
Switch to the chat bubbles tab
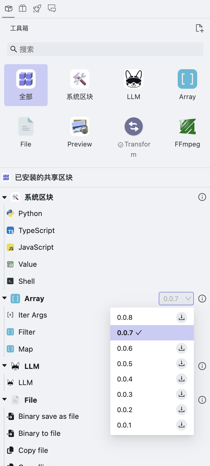point(52,8)
